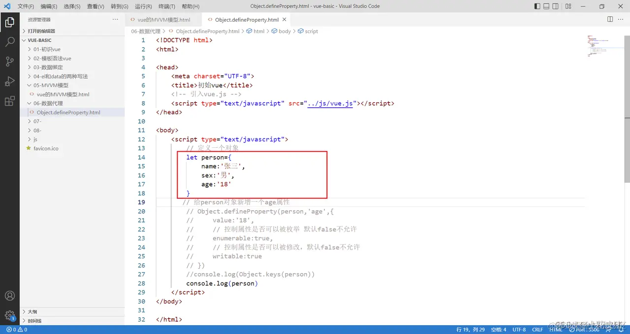Click line number 28 in gutter
Viewport: 630px width, 334px height.
point(141,283)
